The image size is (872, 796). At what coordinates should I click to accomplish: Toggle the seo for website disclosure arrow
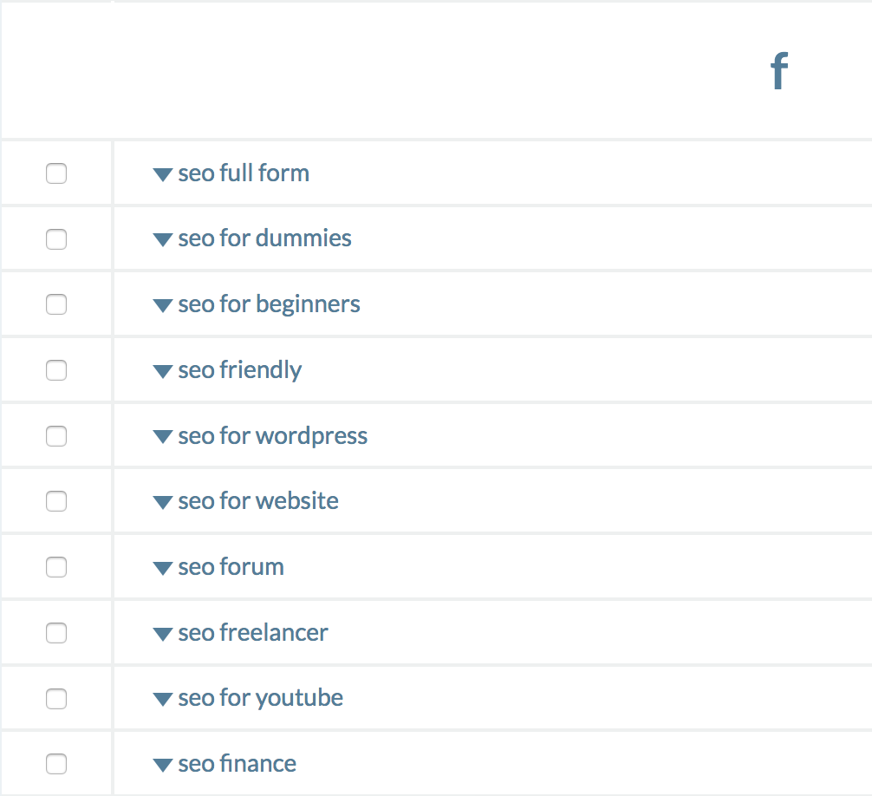point(162,502)
